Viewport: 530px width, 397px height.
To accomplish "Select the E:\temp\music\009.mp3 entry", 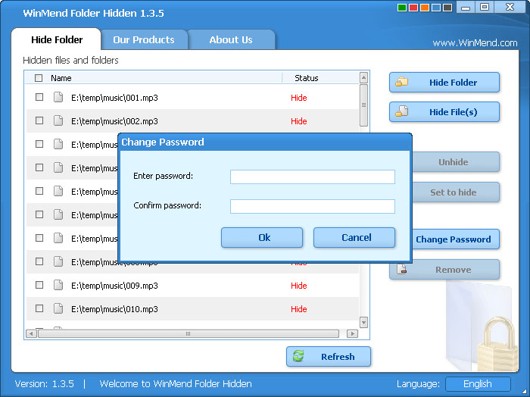I will point(114,286).
